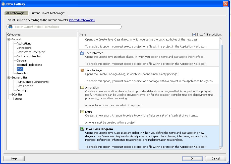Open the Help button
231x164 pixels.
click(14, 158)
